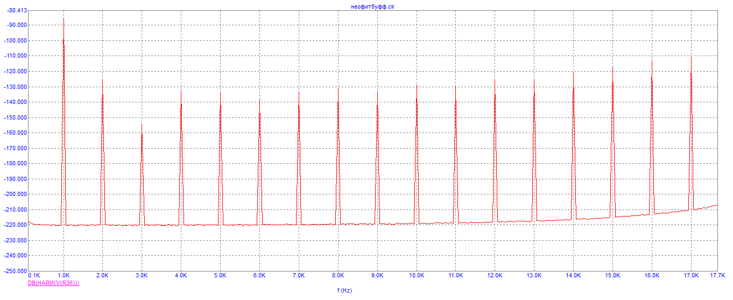Click the 5.0K frequency label
This screenshot has height=300, width=733.
pyautogui.click(x=220, y=275)
